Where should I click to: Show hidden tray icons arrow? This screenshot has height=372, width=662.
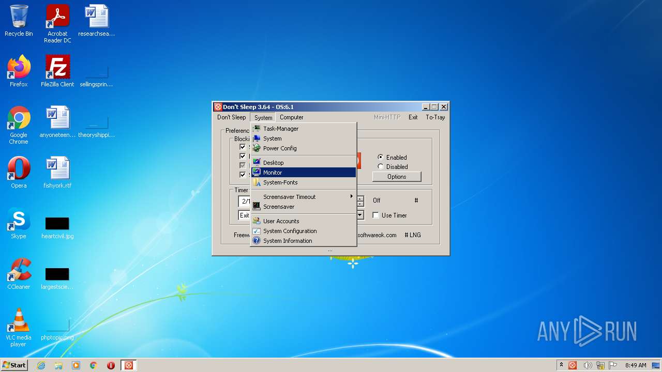[561, 365]
